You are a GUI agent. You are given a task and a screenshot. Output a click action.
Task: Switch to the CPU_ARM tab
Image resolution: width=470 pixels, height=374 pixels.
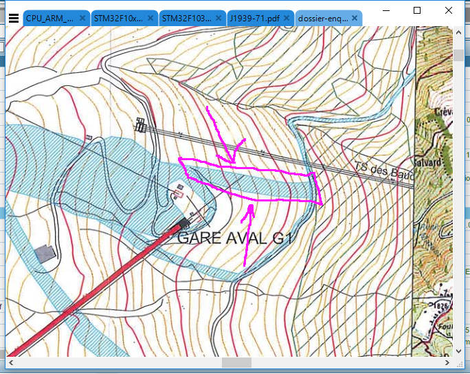coord(50,19)
